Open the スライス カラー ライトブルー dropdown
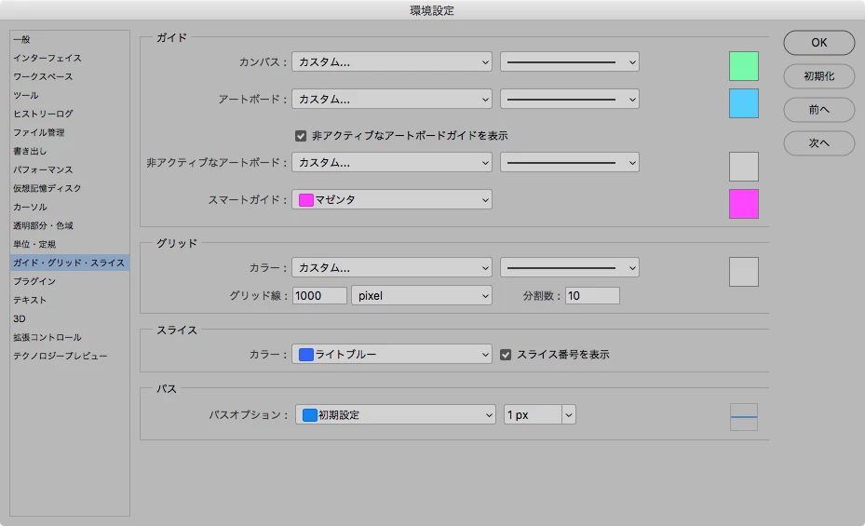This screenshot has height=526, width=865. (392, 355)
